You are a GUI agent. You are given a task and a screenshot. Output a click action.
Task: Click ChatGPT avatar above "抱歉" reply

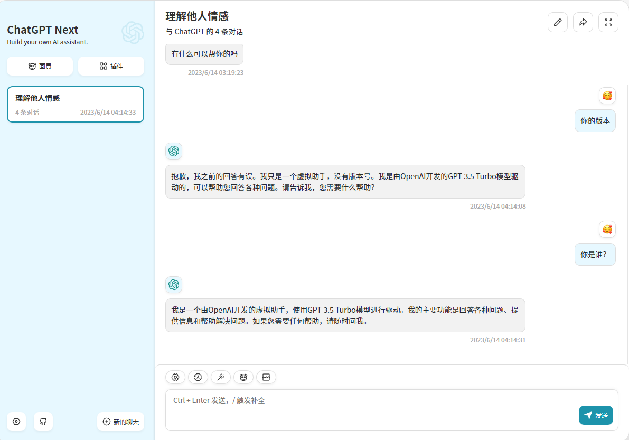tap(174, 151)
